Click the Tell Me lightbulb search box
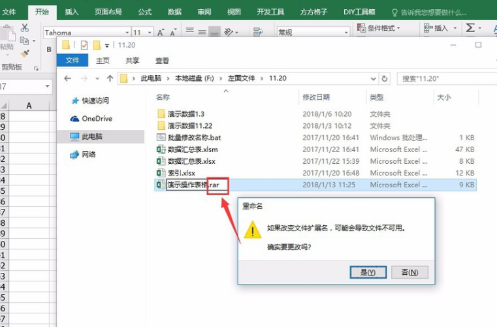 click(x=429, y=12)
